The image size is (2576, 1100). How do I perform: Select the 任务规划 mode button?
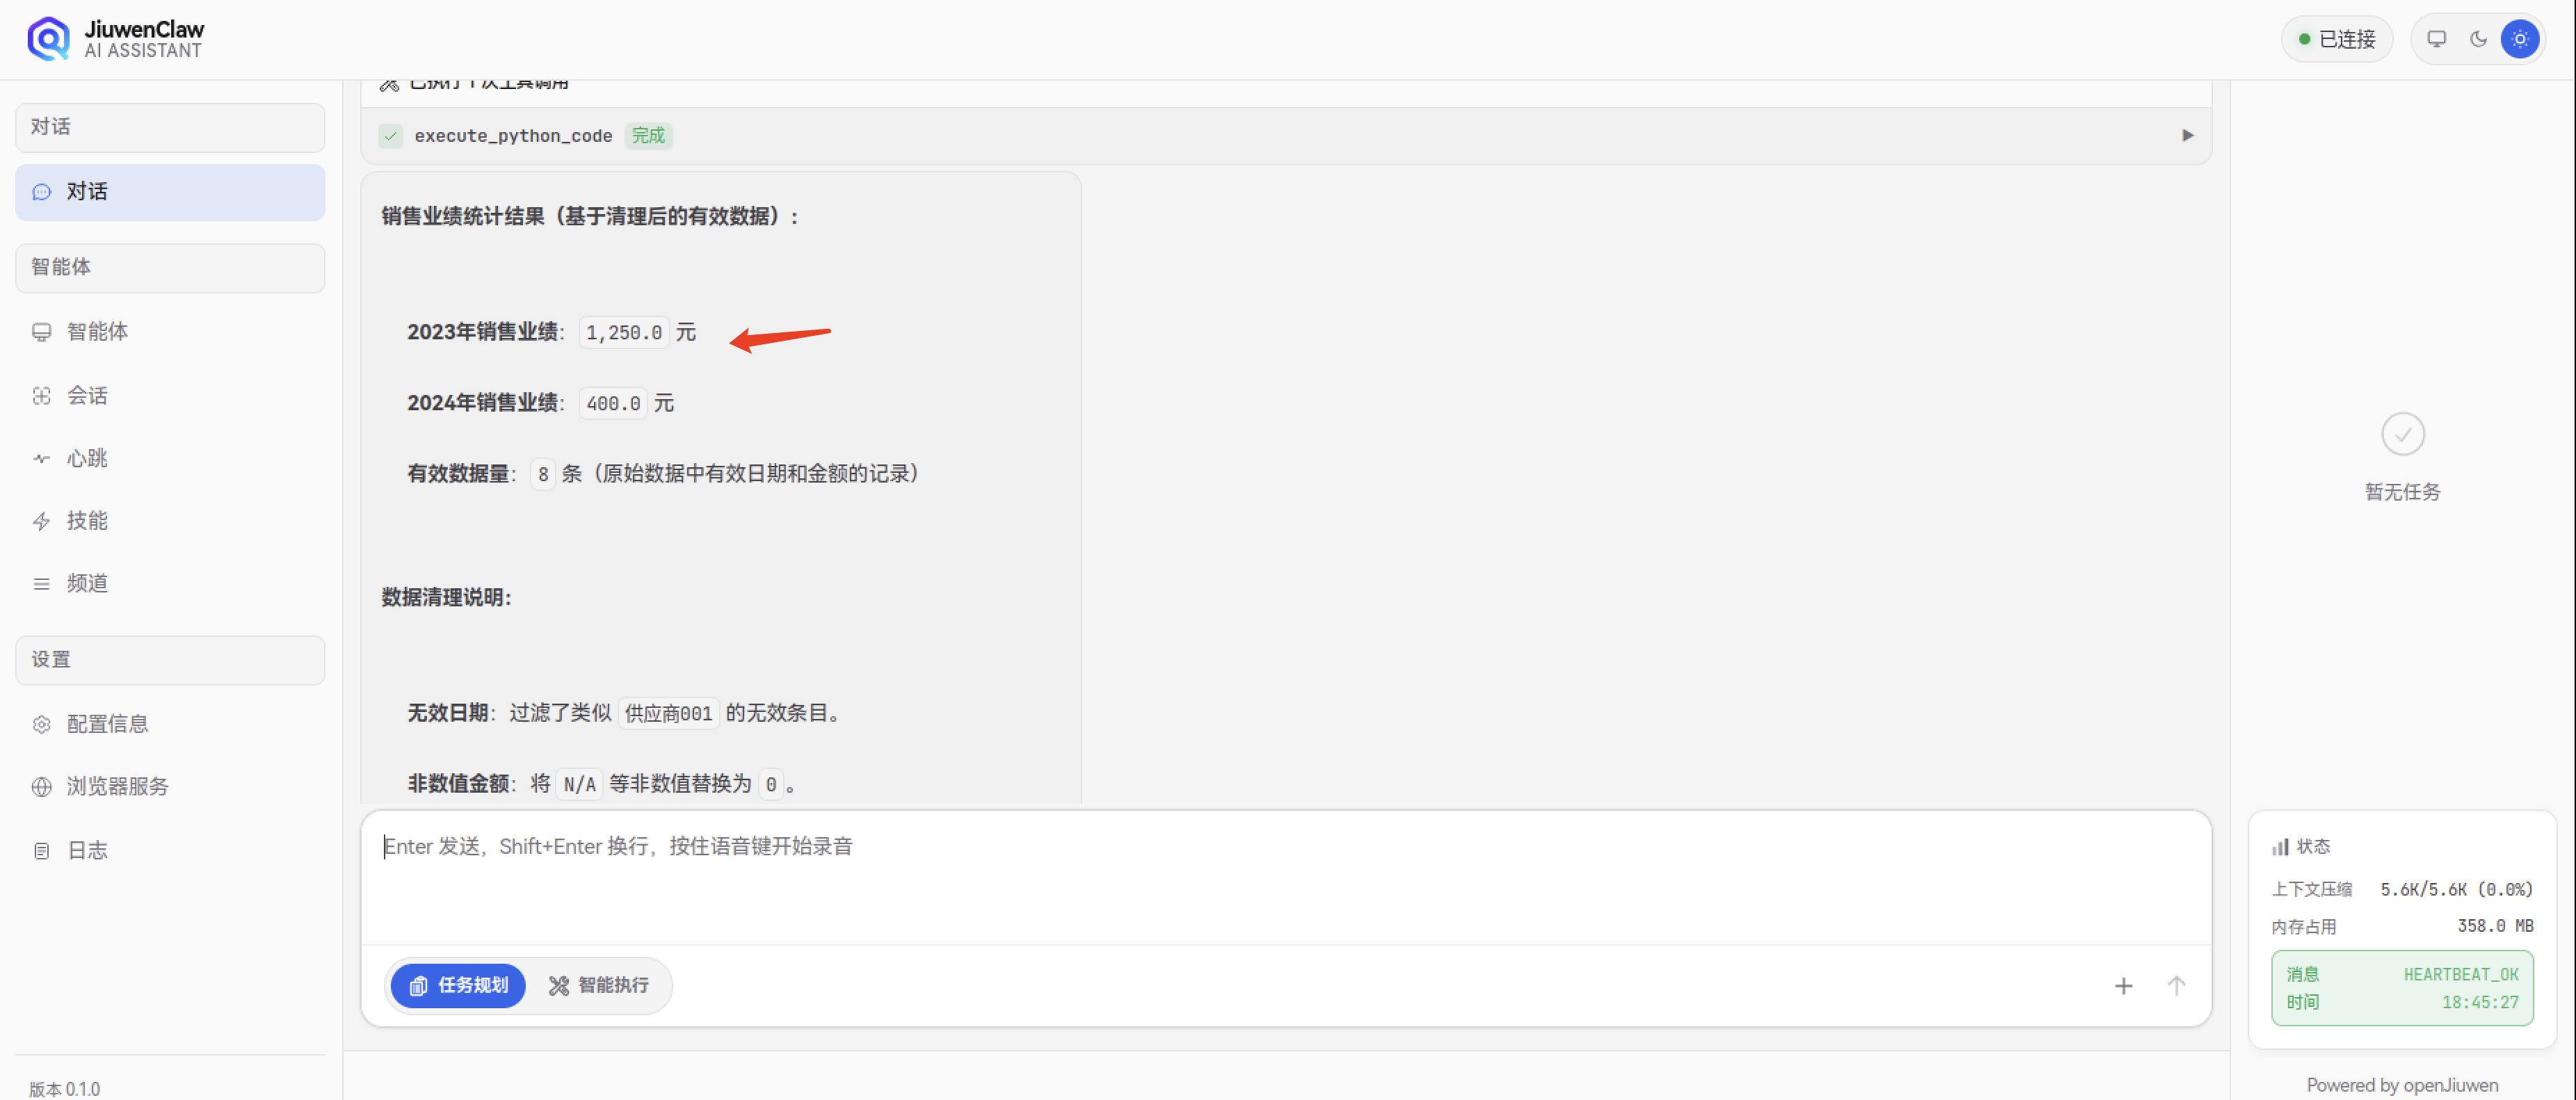pos(458,986)
